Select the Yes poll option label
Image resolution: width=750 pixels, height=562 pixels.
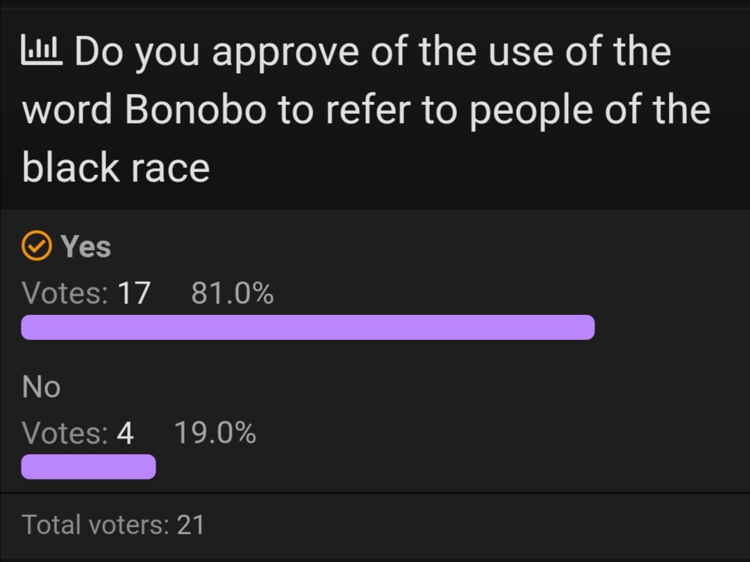pyautogui.click(x=85, y=246)
